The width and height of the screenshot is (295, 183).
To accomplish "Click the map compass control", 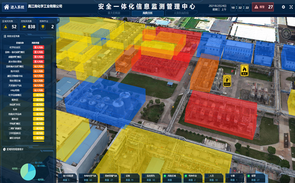I will click(286, 34).
